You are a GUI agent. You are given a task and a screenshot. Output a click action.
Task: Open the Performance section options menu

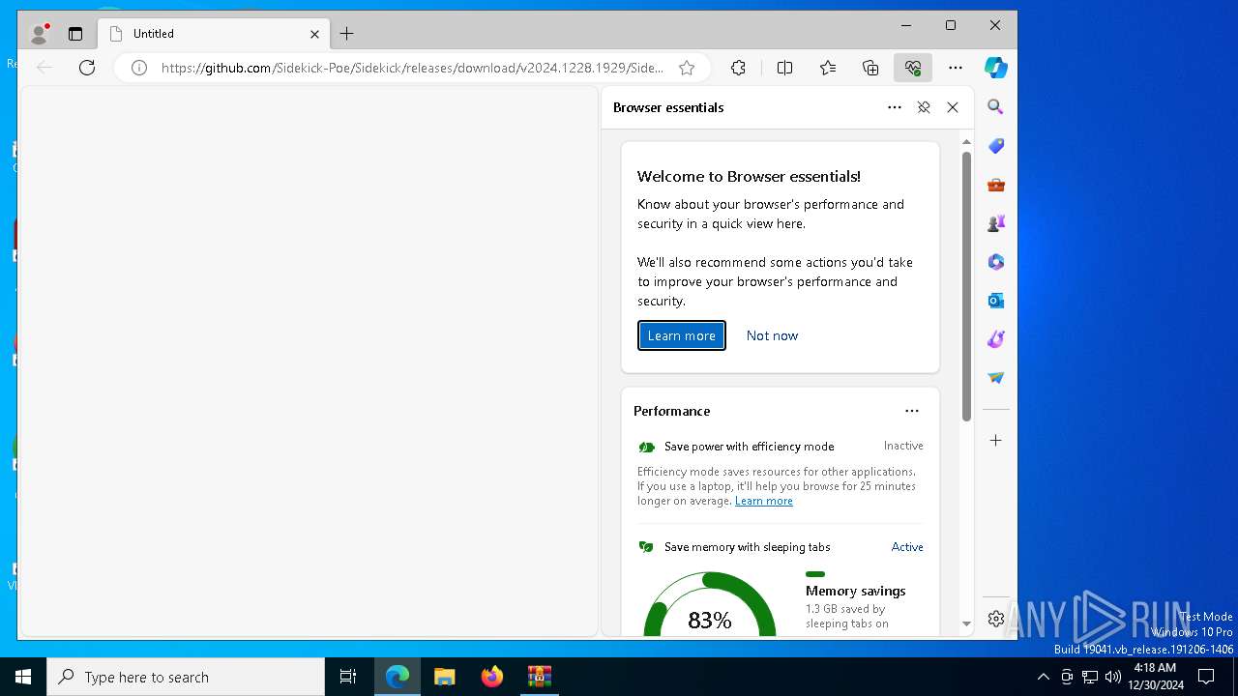pos(912,411)
